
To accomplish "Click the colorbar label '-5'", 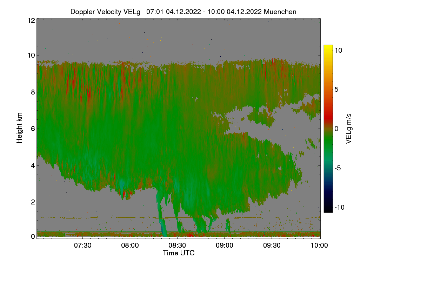I will 338,168.
